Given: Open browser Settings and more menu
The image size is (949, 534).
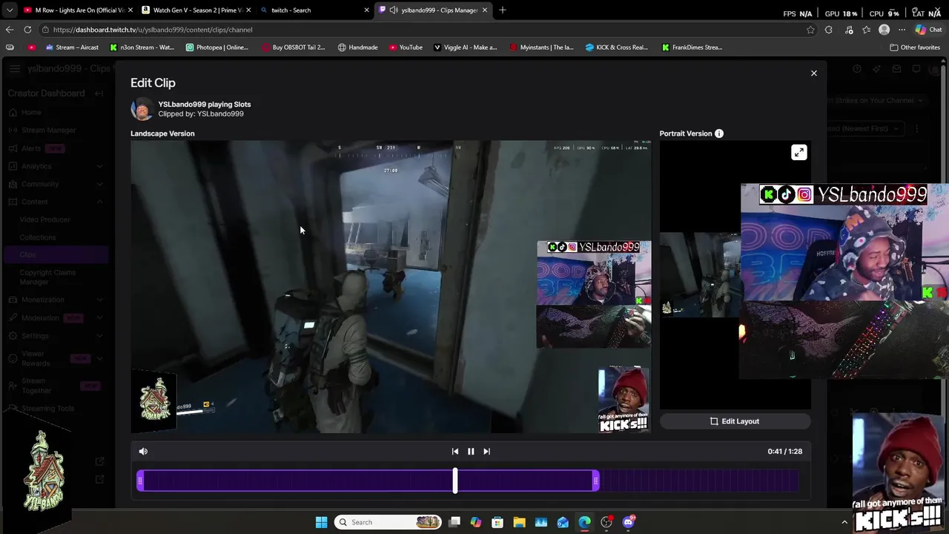Looking at the screenshot, I should 902,30.
